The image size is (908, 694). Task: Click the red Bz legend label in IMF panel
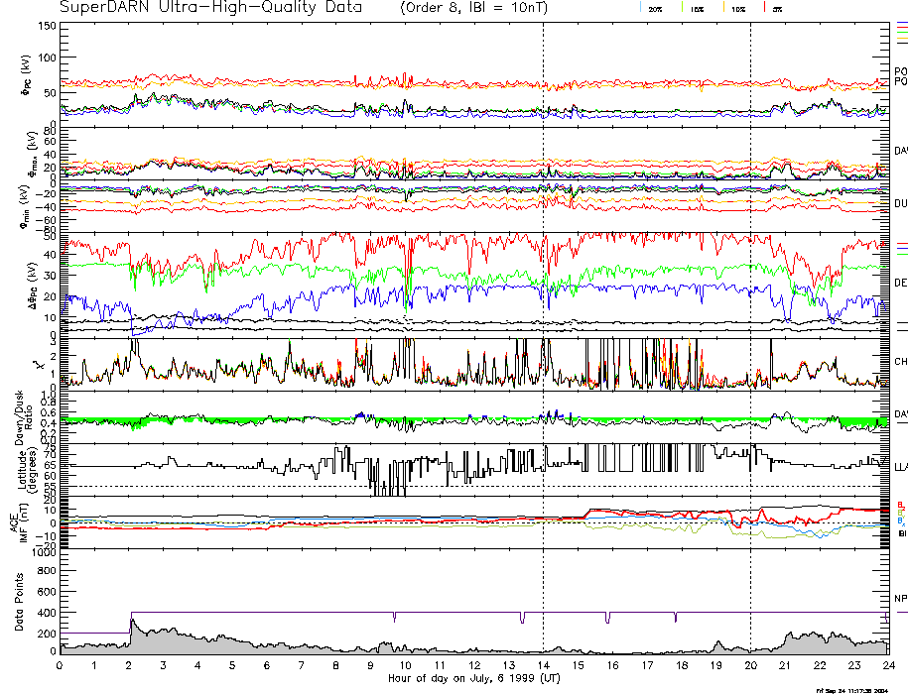click(x=901, y=504)
